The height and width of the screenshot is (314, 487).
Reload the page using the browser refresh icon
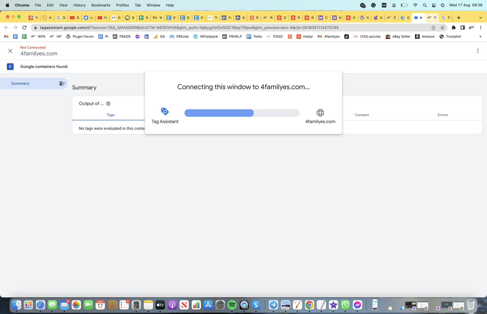click(24, 27)
